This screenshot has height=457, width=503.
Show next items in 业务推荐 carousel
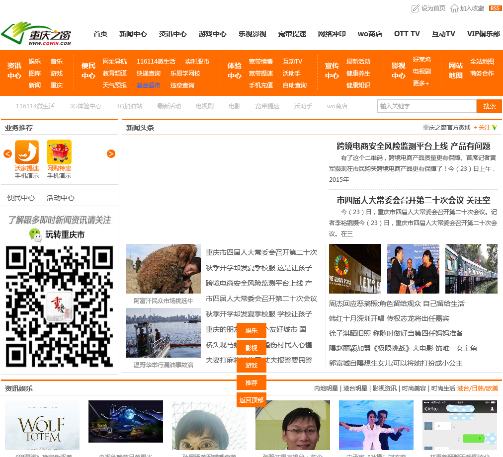111,153
